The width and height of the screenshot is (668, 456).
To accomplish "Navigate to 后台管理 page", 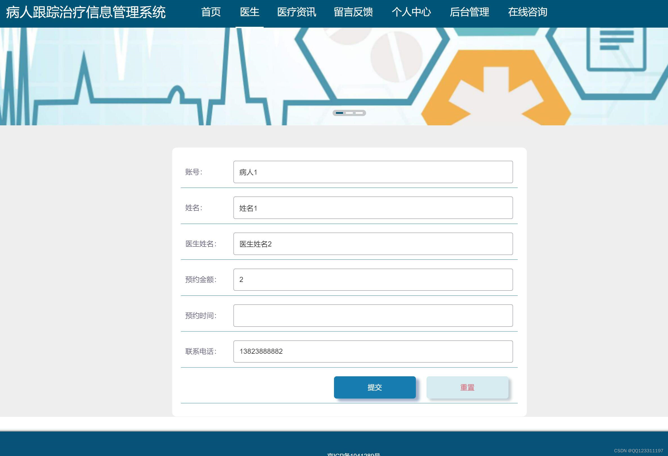I will (x=469, y=12).
